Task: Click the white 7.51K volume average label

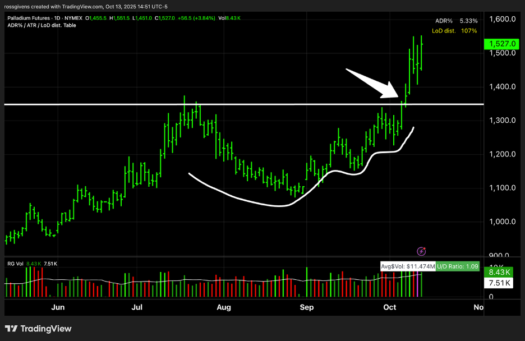Action: pyautogui.click(x=500, y=284)
